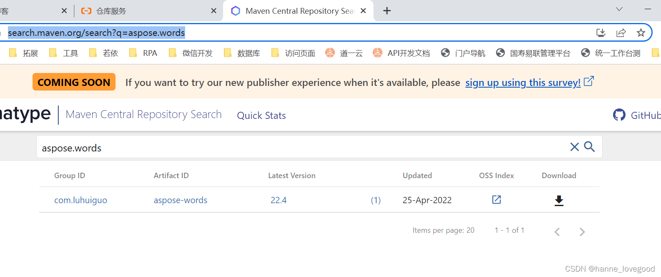Go to previous results page
This screenshot has height=277, width=661.
pos(557,232)
